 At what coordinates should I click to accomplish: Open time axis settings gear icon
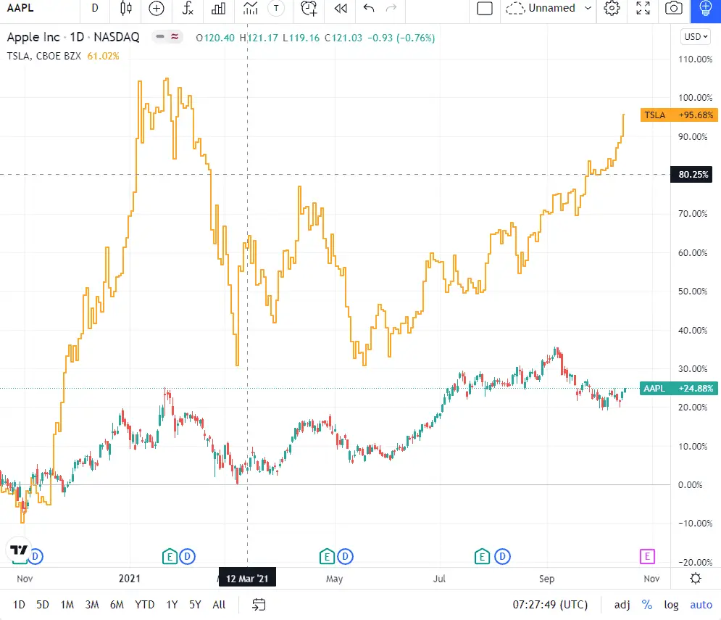pos(696,579)
